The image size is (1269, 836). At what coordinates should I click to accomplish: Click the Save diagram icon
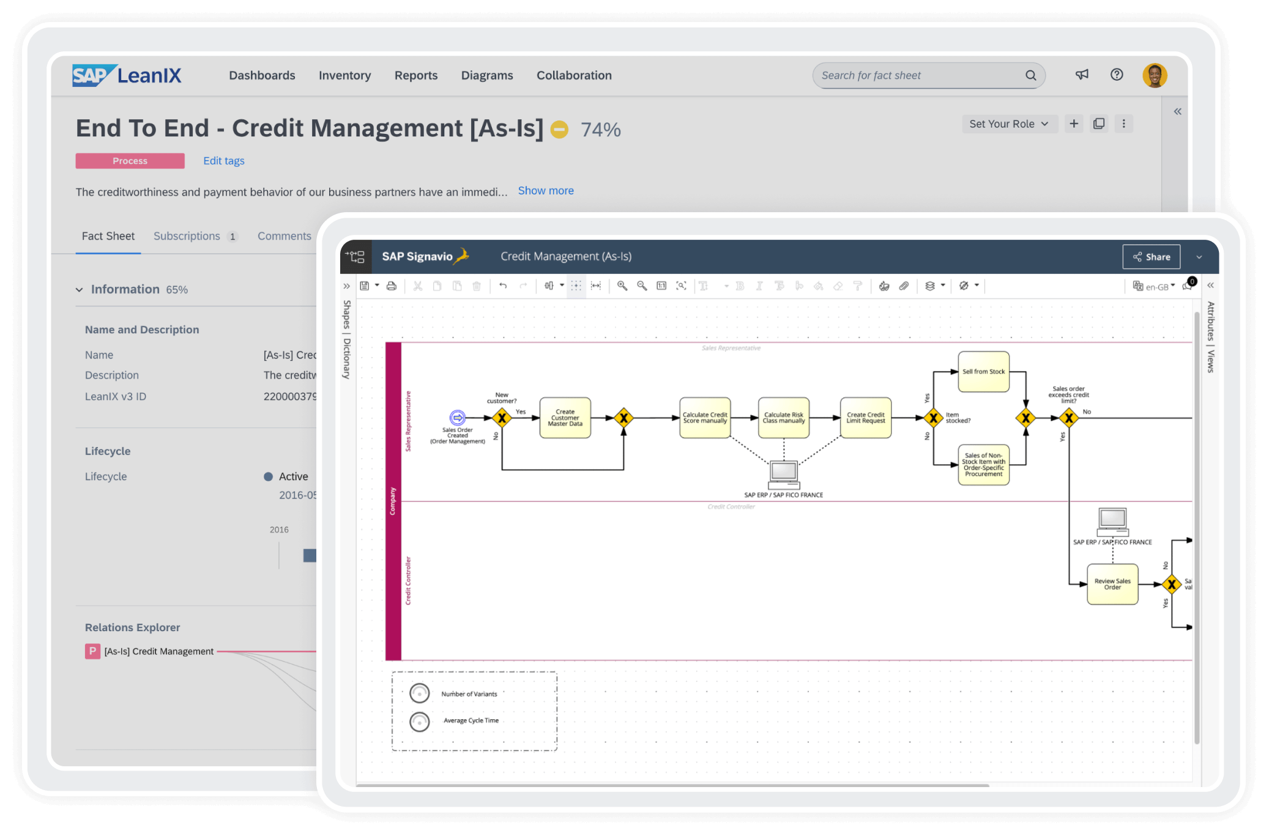tap(364, 286)
